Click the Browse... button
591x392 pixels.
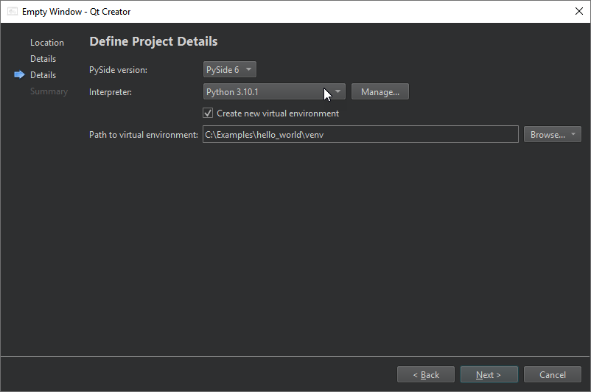pos(547,135)
